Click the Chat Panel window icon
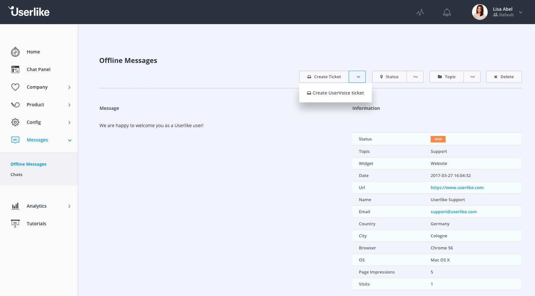Image resolution: width=535 pixels, height=296 pixels. (15, 69)
